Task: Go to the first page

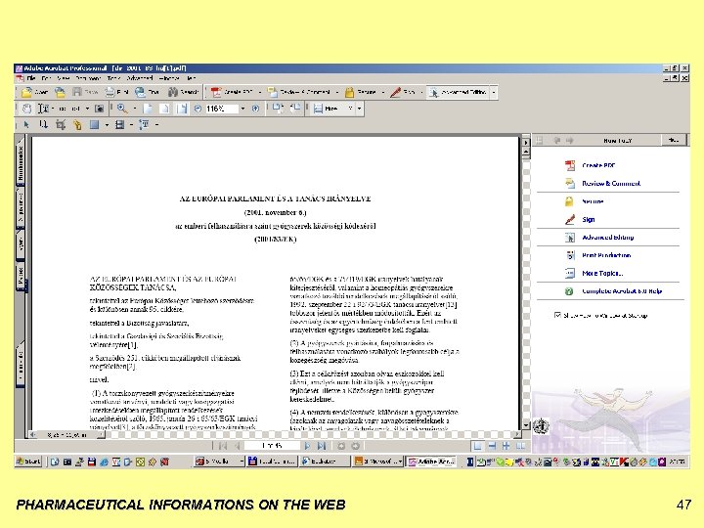Action: (x=223, y=446)
